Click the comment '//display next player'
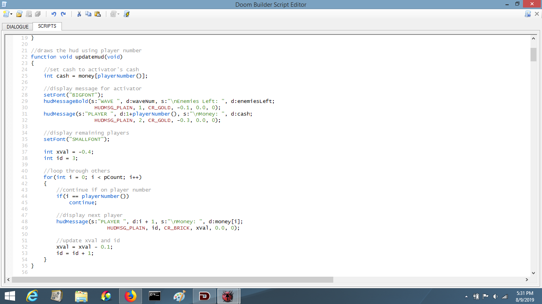542x304 pixels. pos(89,215)
